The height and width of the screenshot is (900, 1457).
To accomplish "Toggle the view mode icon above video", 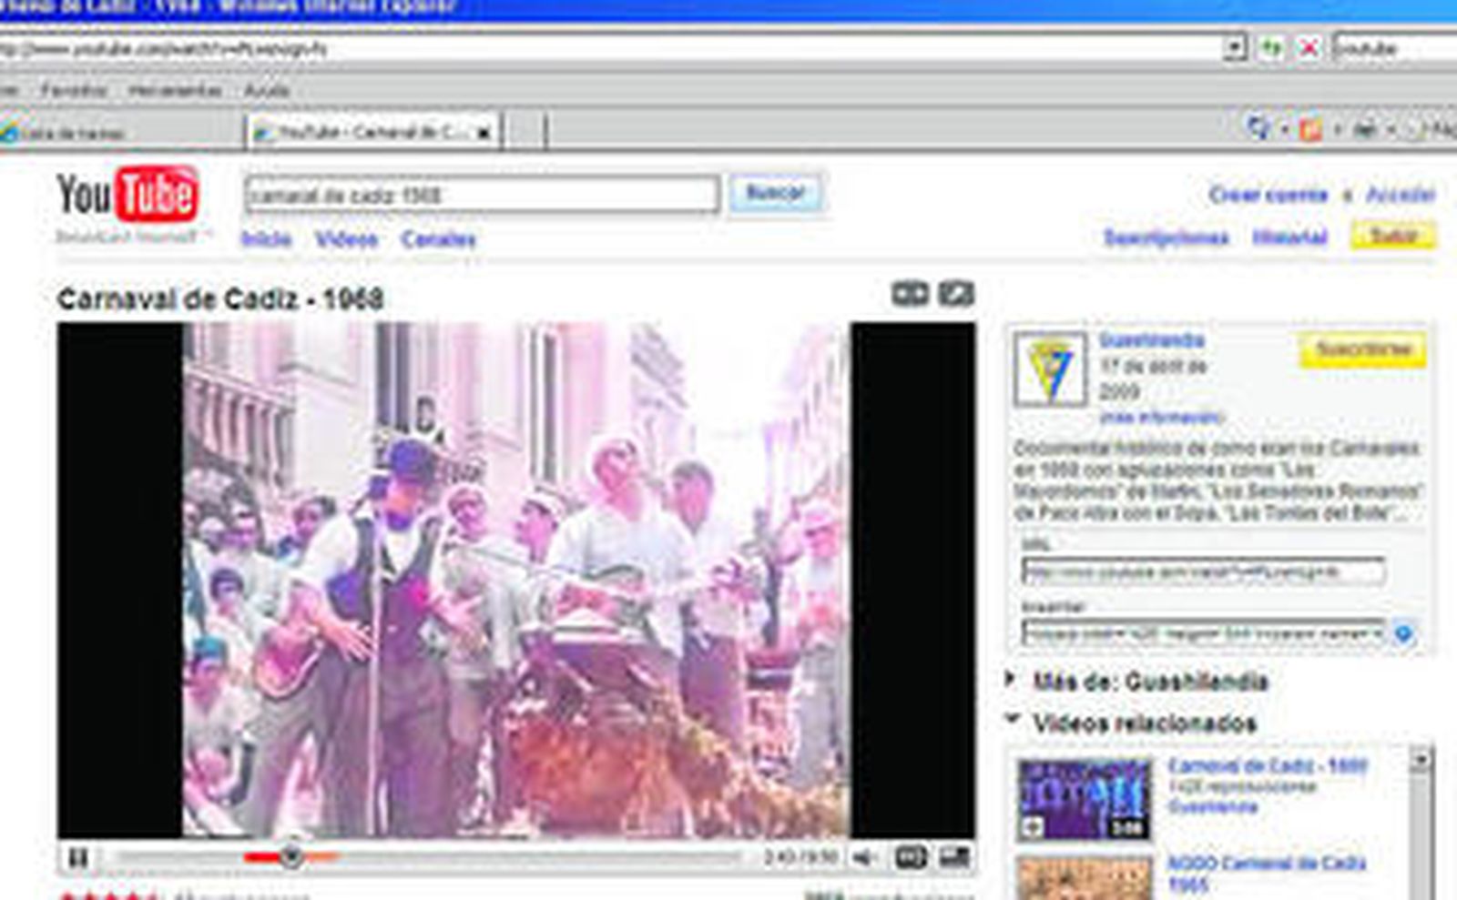I will point(909,294).
